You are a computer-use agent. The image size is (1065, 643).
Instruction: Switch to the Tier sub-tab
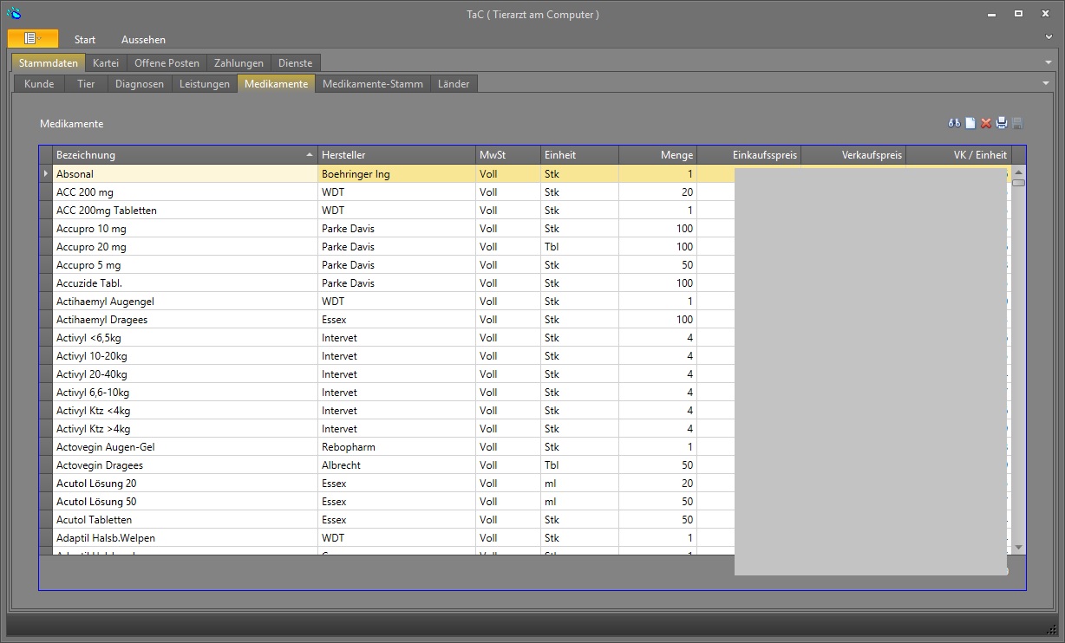click(86, 84)
